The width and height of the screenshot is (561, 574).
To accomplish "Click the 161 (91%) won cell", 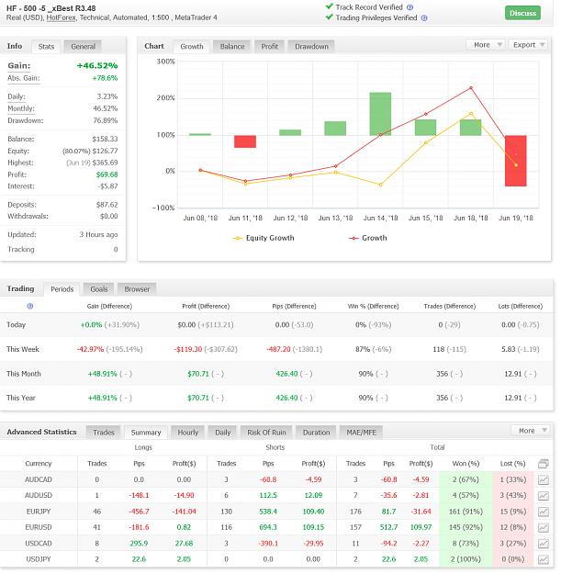I will pyautogui.click(x=466, y=512).
